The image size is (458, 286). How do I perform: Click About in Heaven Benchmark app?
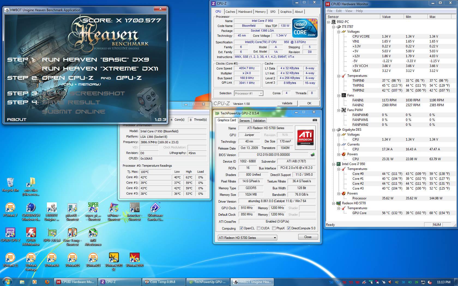pos(17,120)
